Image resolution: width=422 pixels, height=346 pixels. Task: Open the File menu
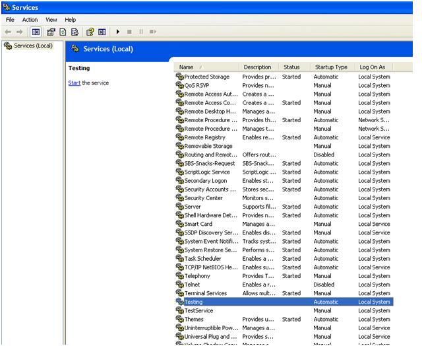pyautogui.click(x=10, y=20)
